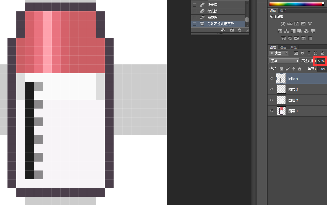Add a Gradient Map adjustment
This screenshot has width=327, height=205.
click(310, 39)
